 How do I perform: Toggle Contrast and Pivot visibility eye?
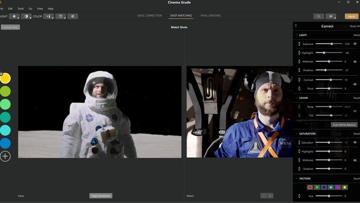[x=355, y=84]
